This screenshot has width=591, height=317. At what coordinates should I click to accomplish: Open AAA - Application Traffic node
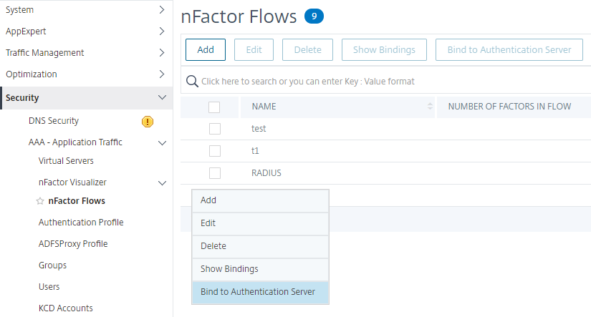coord(75,142)
